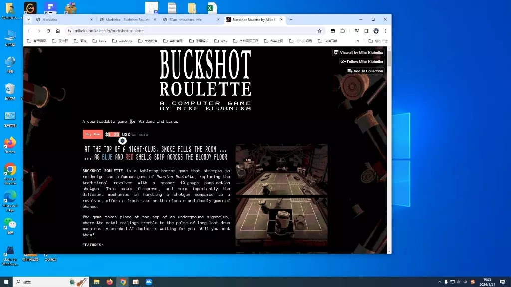Click the Buckshot Roulette title banner

coord(205,80)
